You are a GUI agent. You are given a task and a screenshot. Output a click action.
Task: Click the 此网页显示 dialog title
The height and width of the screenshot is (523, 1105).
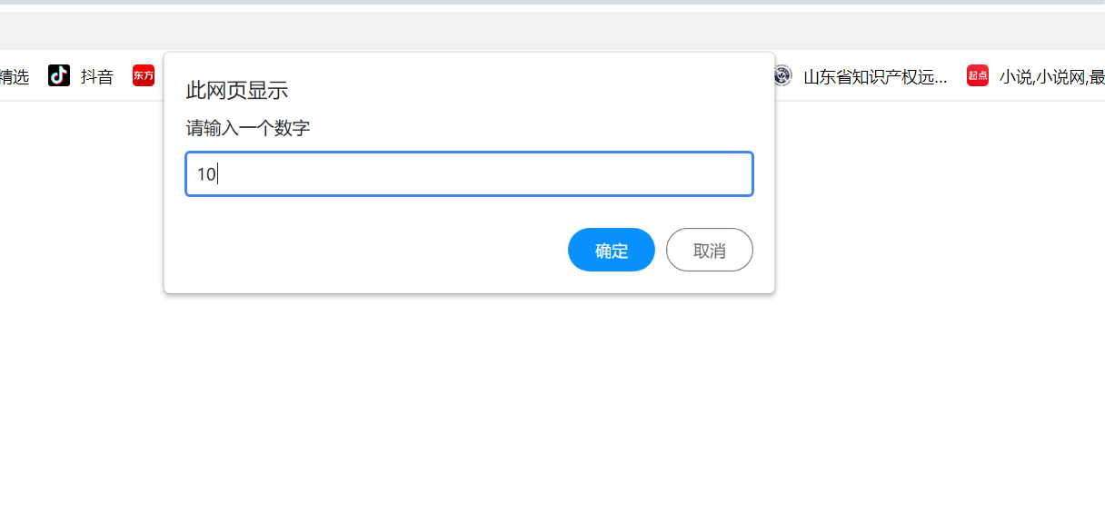(236, 90)
